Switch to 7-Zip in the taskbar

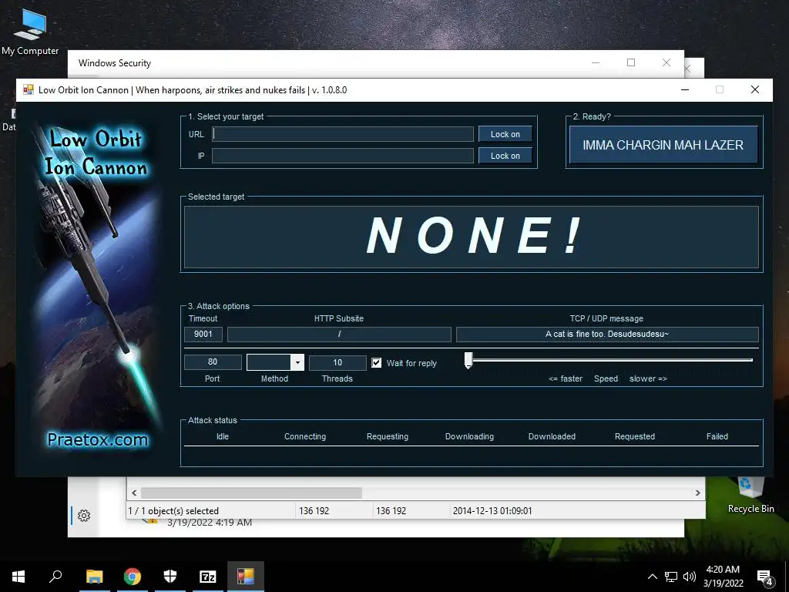click(x=208, y=577)
